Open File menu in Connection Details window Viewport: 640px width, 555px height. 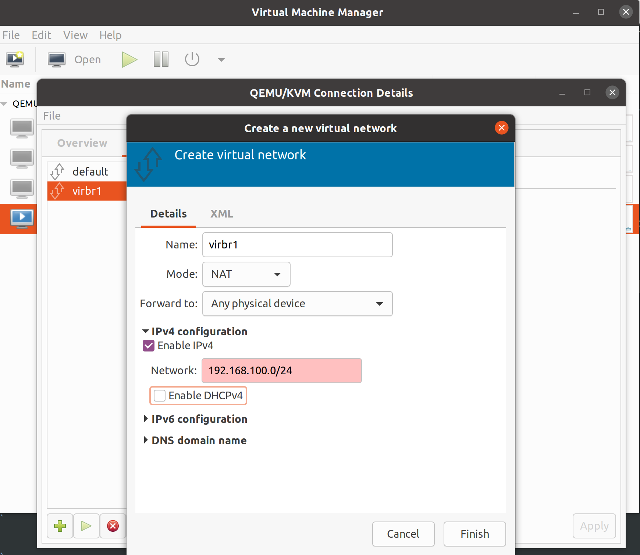(52, 116)
